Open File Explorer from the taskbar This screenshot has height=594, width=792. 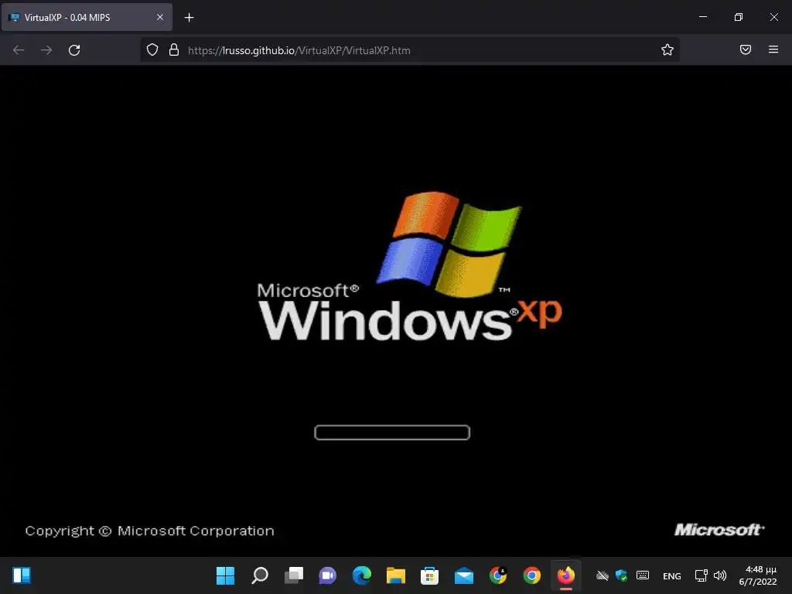pyautogui.click(x=395, y=575)
